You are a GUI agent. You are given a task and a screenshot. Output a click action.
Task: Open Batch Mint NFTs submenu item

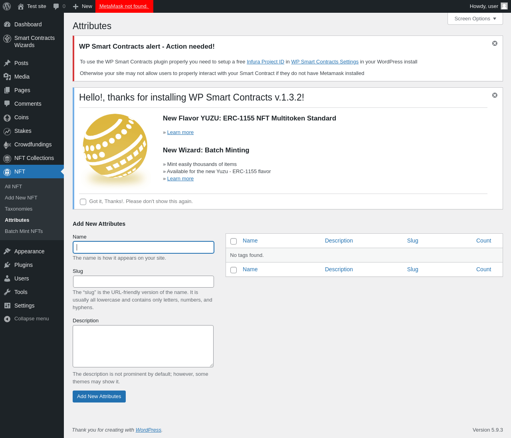(24, 231)
